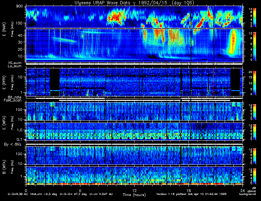Image resolution: width=261 pixels, height=201 pixels.
Task: Select the 'E (WFA)' axis label
Action: (4, 123)
